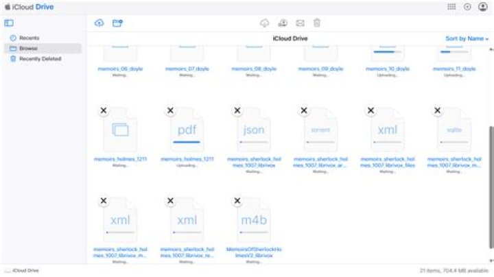Click the iCloud Drive heading above the files
The image size is (494, 277).
point(290,38)
